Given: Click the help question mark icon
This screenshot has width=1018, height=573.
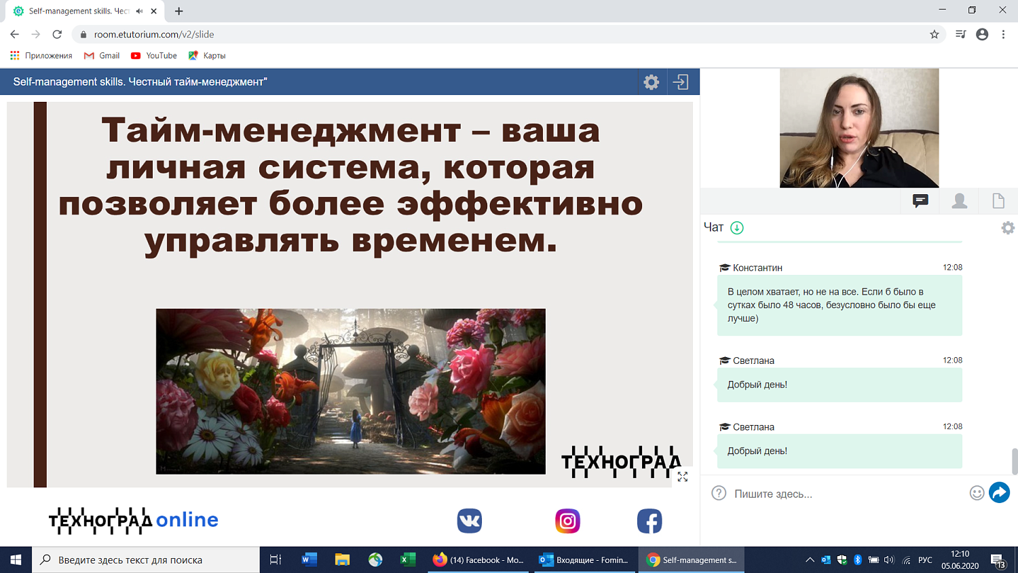Looking at the screenshot, I should [x=719, y=493].
